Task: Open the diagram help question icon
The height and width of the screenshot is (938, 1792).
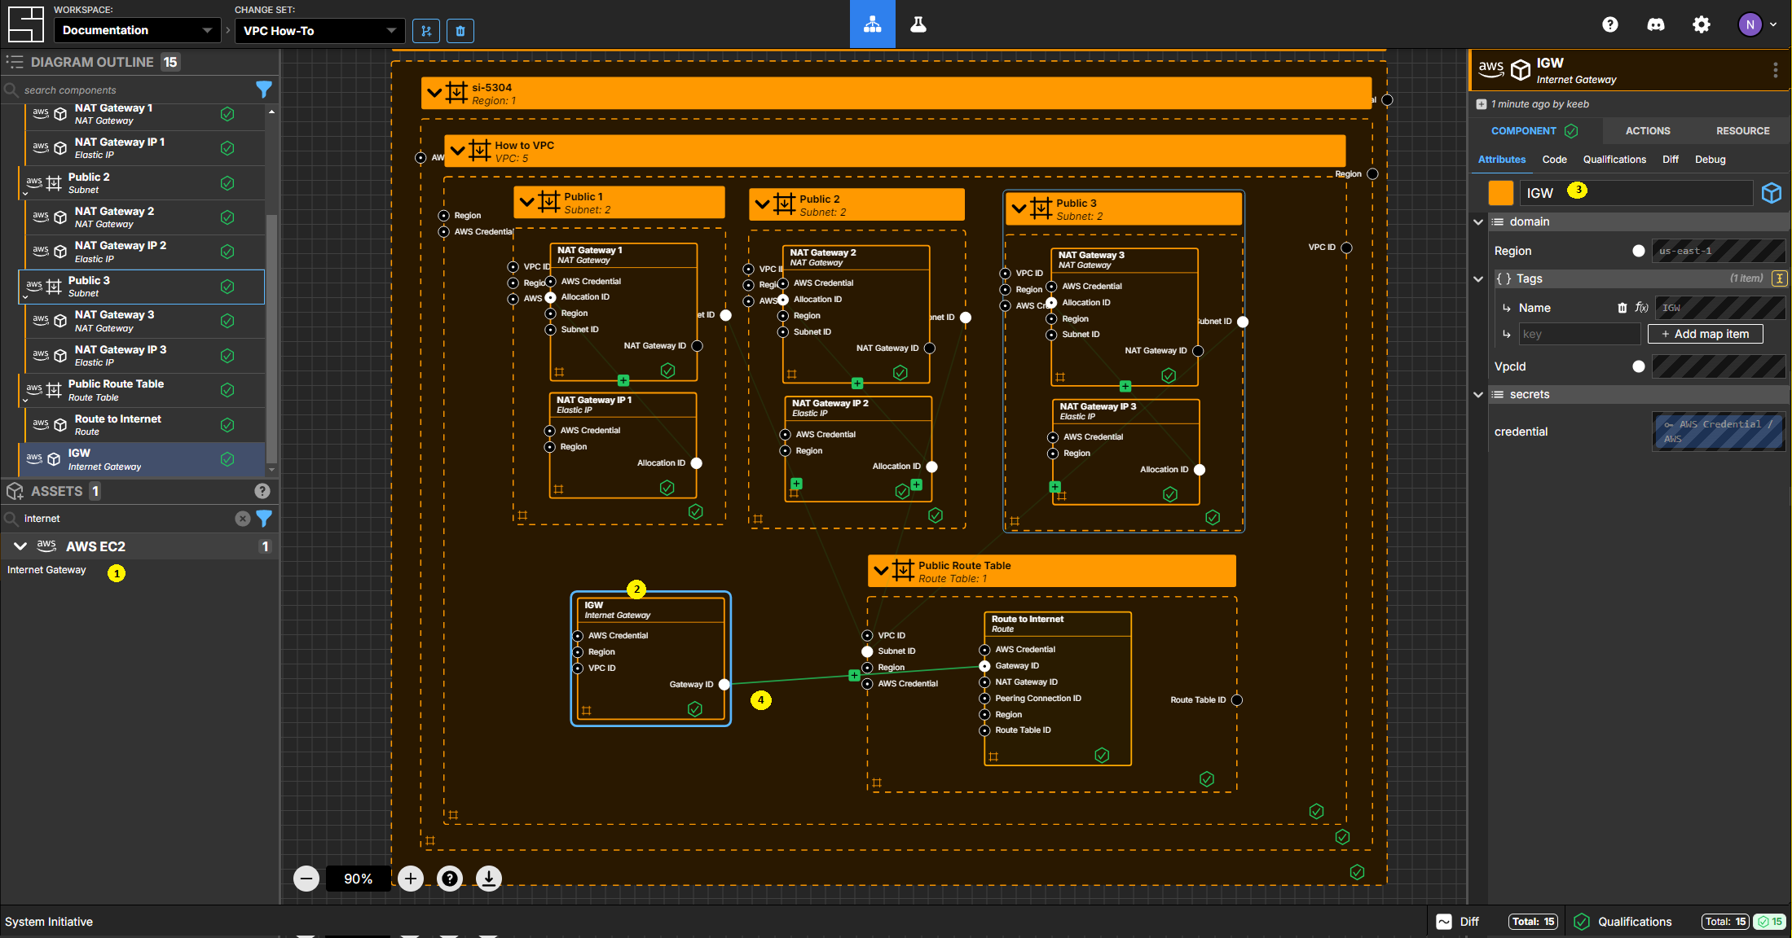Action: tap(450, 879)
